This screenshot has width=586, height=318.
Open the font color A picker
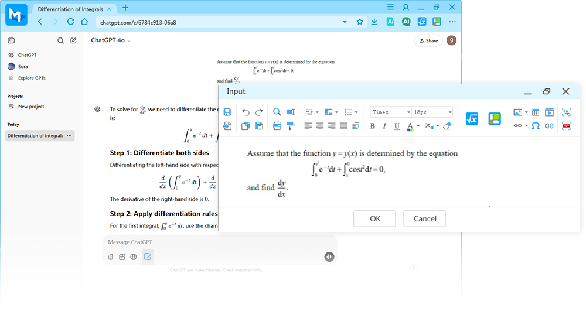(x=410, y=126)
